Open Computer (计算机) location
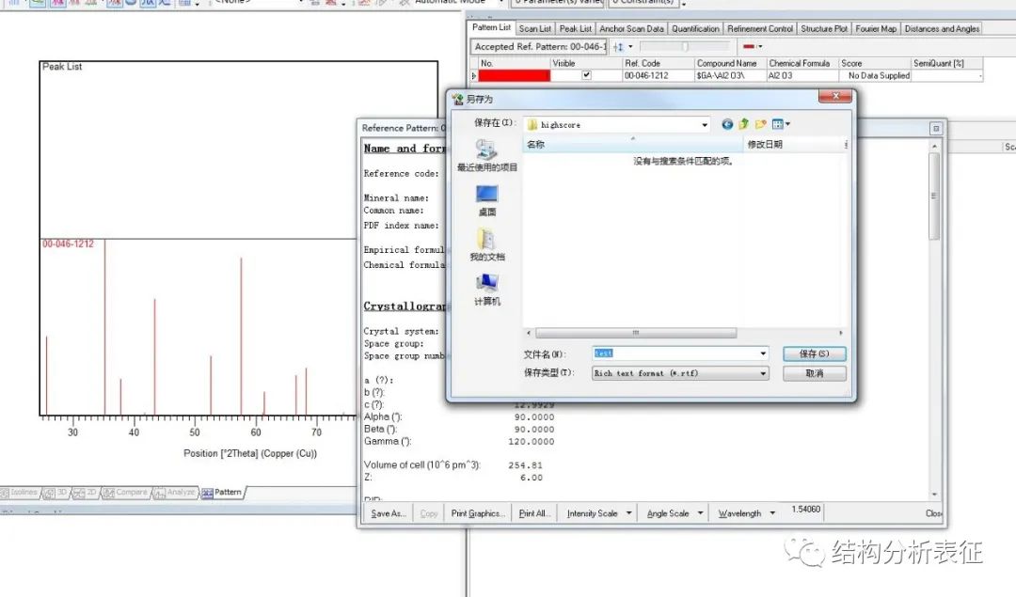Screen dimensions: 1016x597 tap(486, 290)
